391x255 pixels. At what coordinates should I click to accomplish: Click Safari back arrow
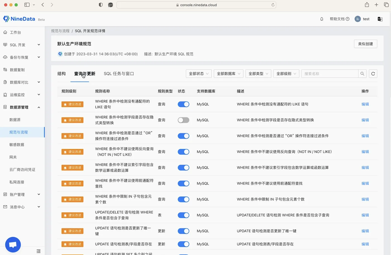click(x=43, y=5)
